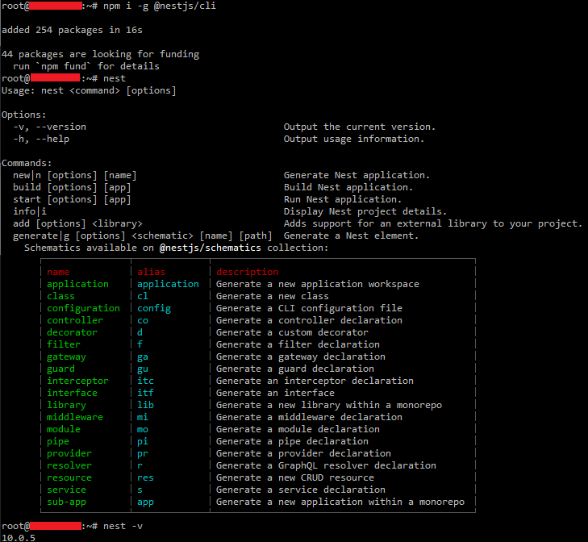588x542 pixels.
Task: Click 'provider' in the name column
Action: (x=69, y=453)
